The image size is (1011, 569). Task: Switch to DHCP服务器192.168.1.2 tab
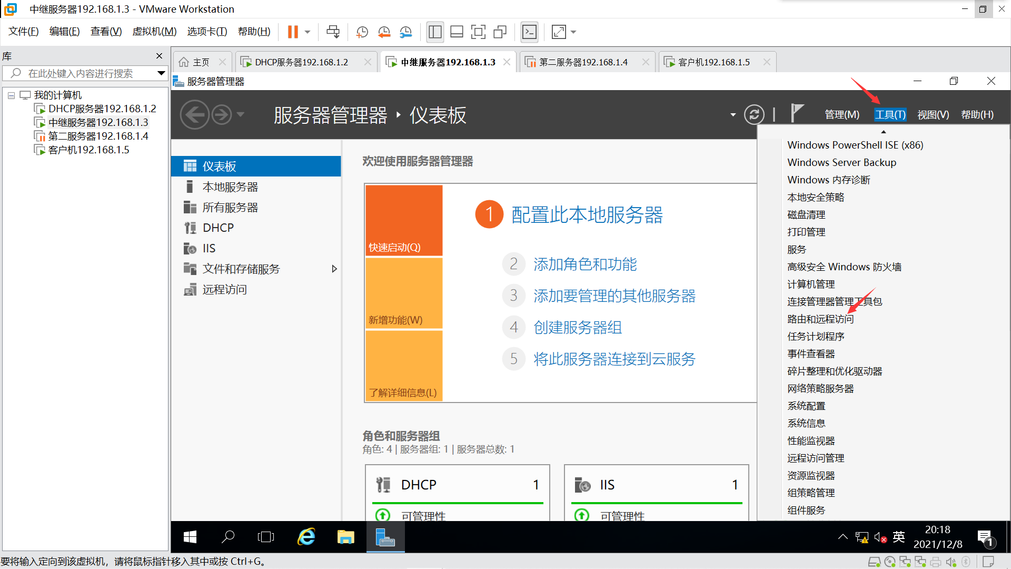point(301,62)
